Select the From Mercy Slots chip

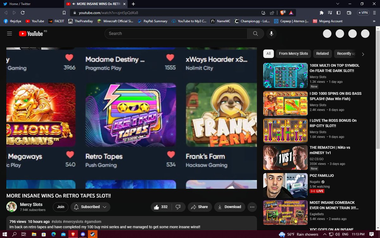click(x=293, y=54)
